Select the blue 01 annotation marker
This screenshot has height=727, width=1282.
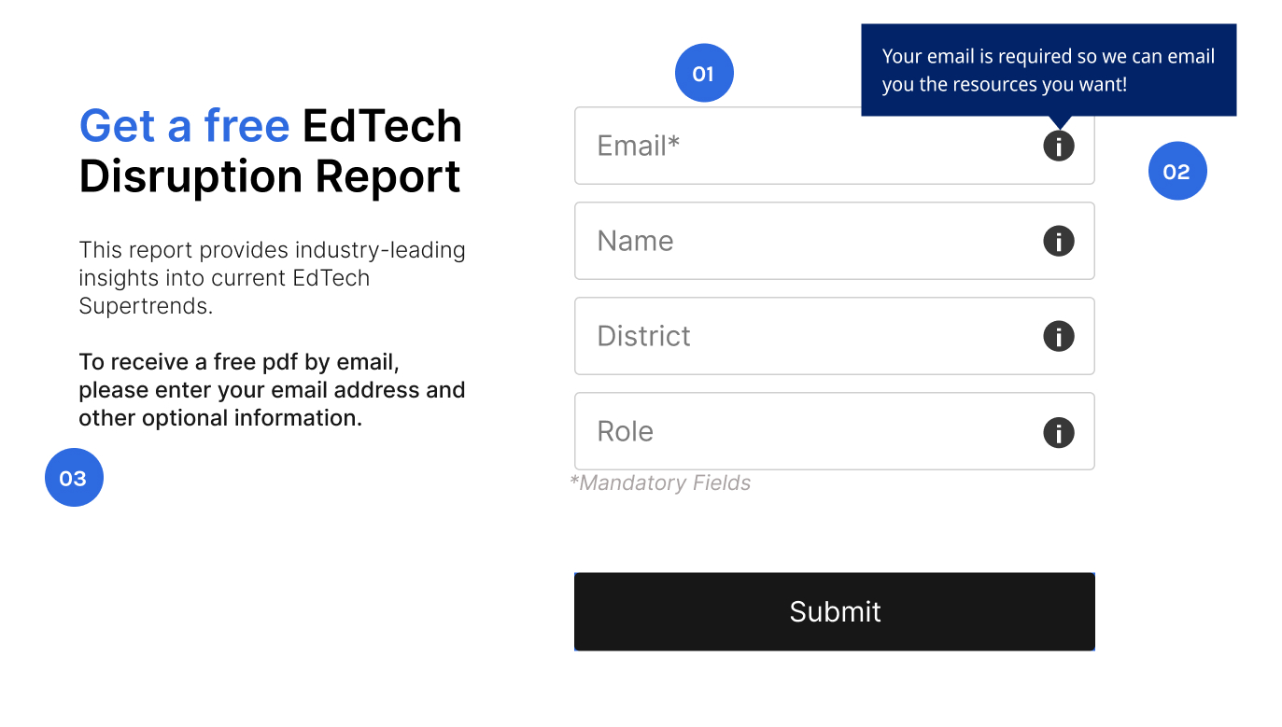(704, 73)
